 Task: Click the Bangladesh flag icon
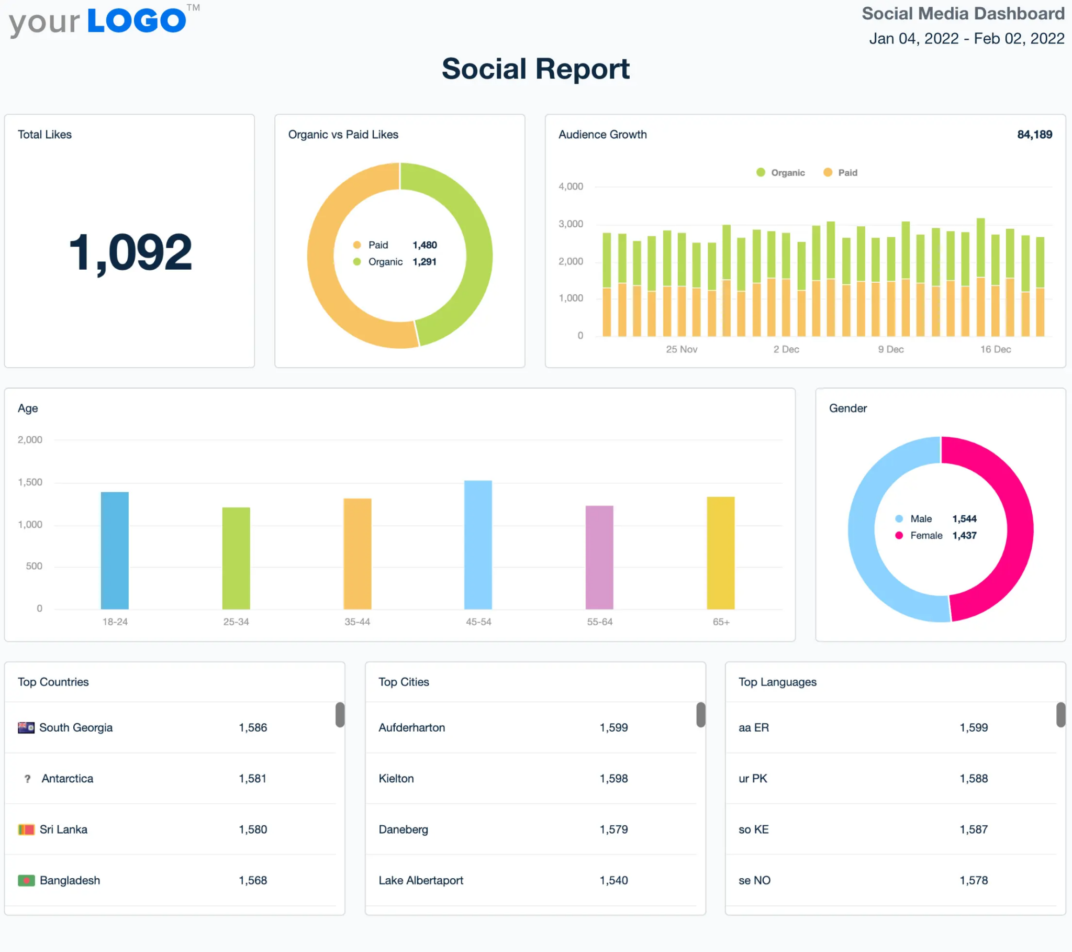[x=26, y=880]
